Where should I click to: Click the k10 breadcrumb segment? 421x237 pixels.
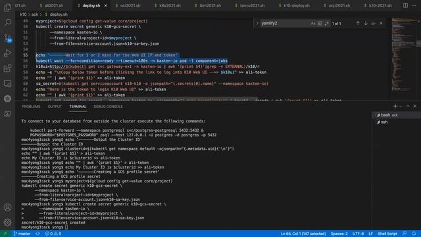click(24, 14)
